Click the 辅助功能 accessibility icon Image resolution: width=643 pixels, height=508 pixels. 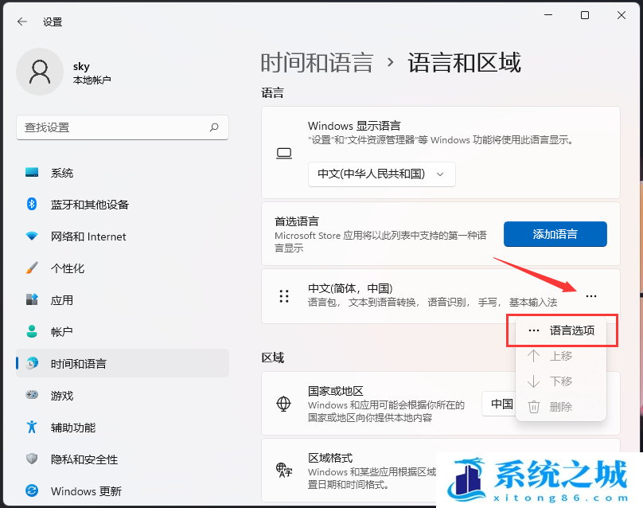tap(32, 427)
